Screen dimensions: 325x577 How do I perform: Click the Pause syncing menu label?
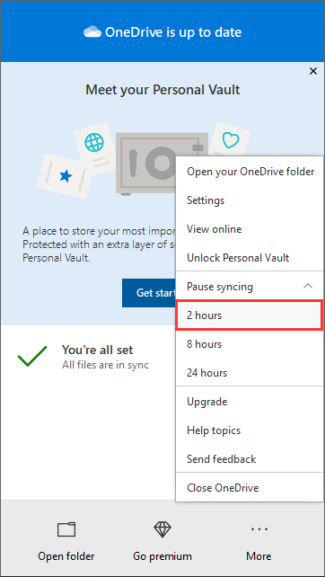pyautogui.click(x=219, y=287)
